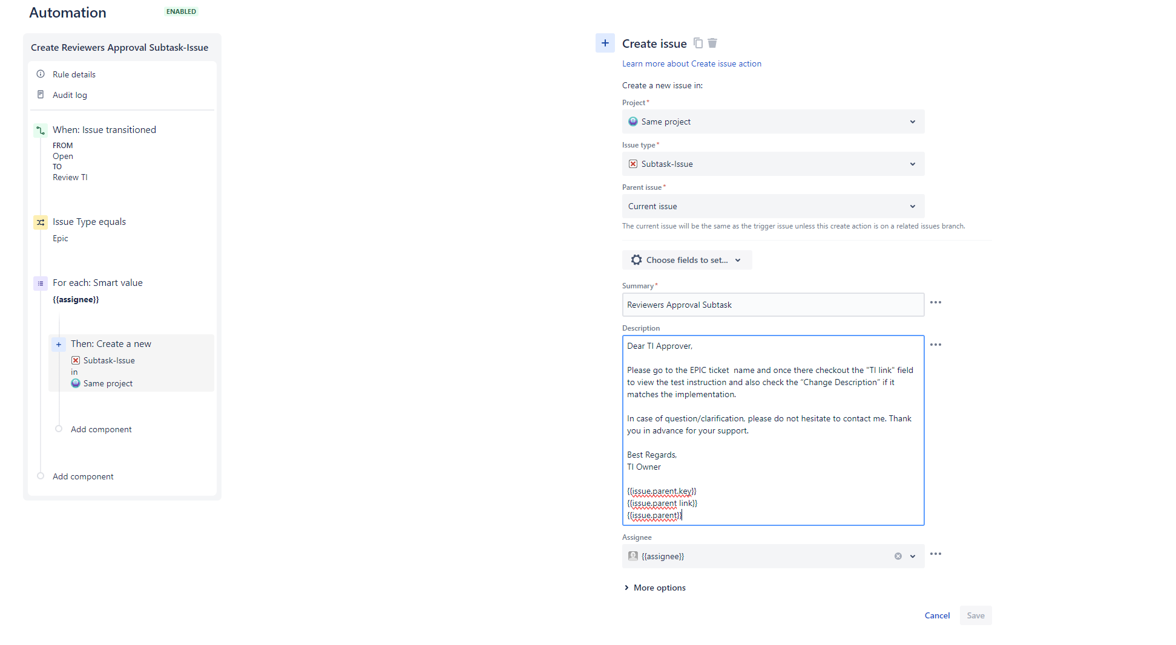Screen dimensions: 1176x645
Task: Switch to the Audit log
Action: [70, 95]
